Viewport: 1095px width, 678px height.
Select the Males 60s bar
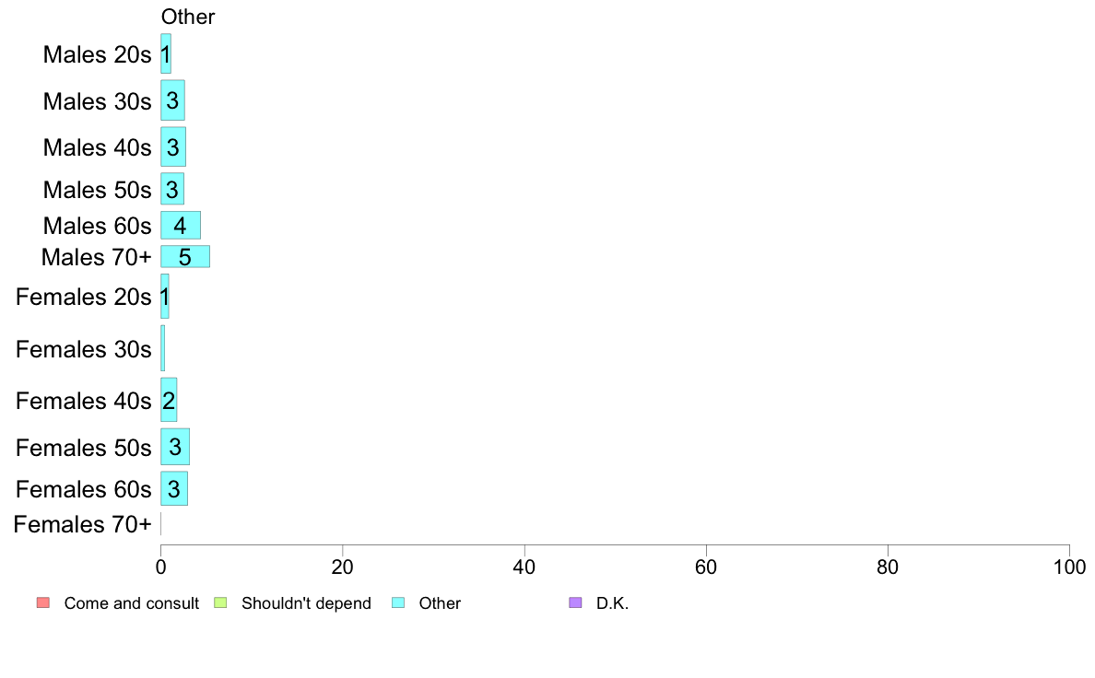(181, 225)
